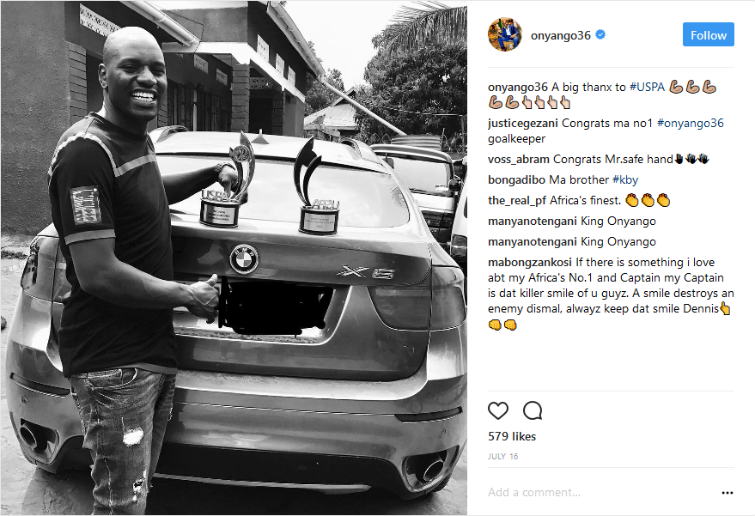Viewport: 755px width, 516px height.
Task: Click the #kby hashtag link
Action: point(625,180)
